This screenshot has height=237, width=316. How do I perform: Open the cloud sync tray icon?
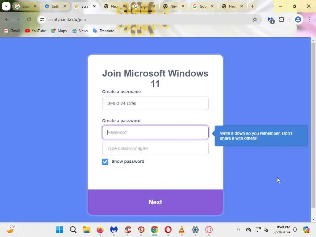point(248,230)
